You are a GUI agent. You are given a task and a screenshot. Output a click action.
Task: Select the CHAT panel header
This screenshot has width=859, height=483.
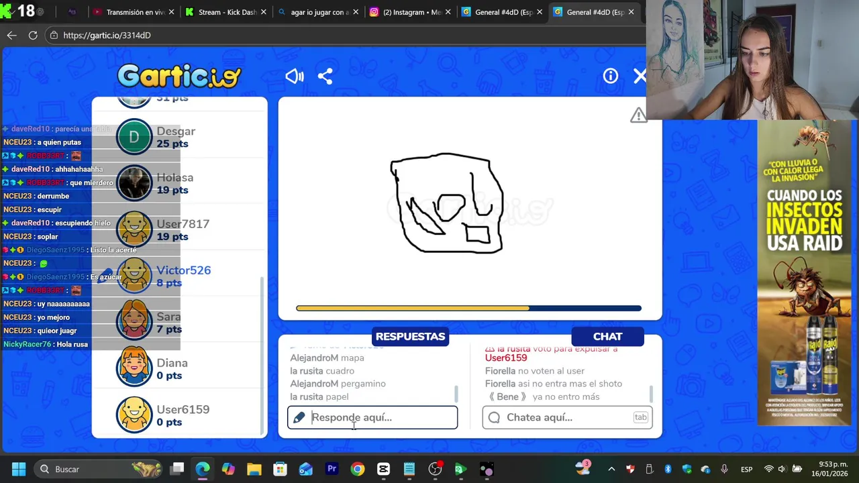click(607, 336)
